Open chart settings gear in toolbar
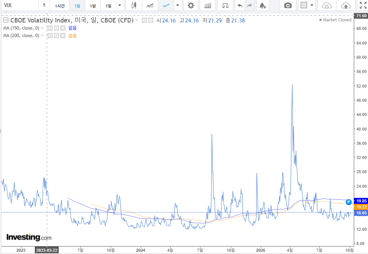 tap(191, 5)
